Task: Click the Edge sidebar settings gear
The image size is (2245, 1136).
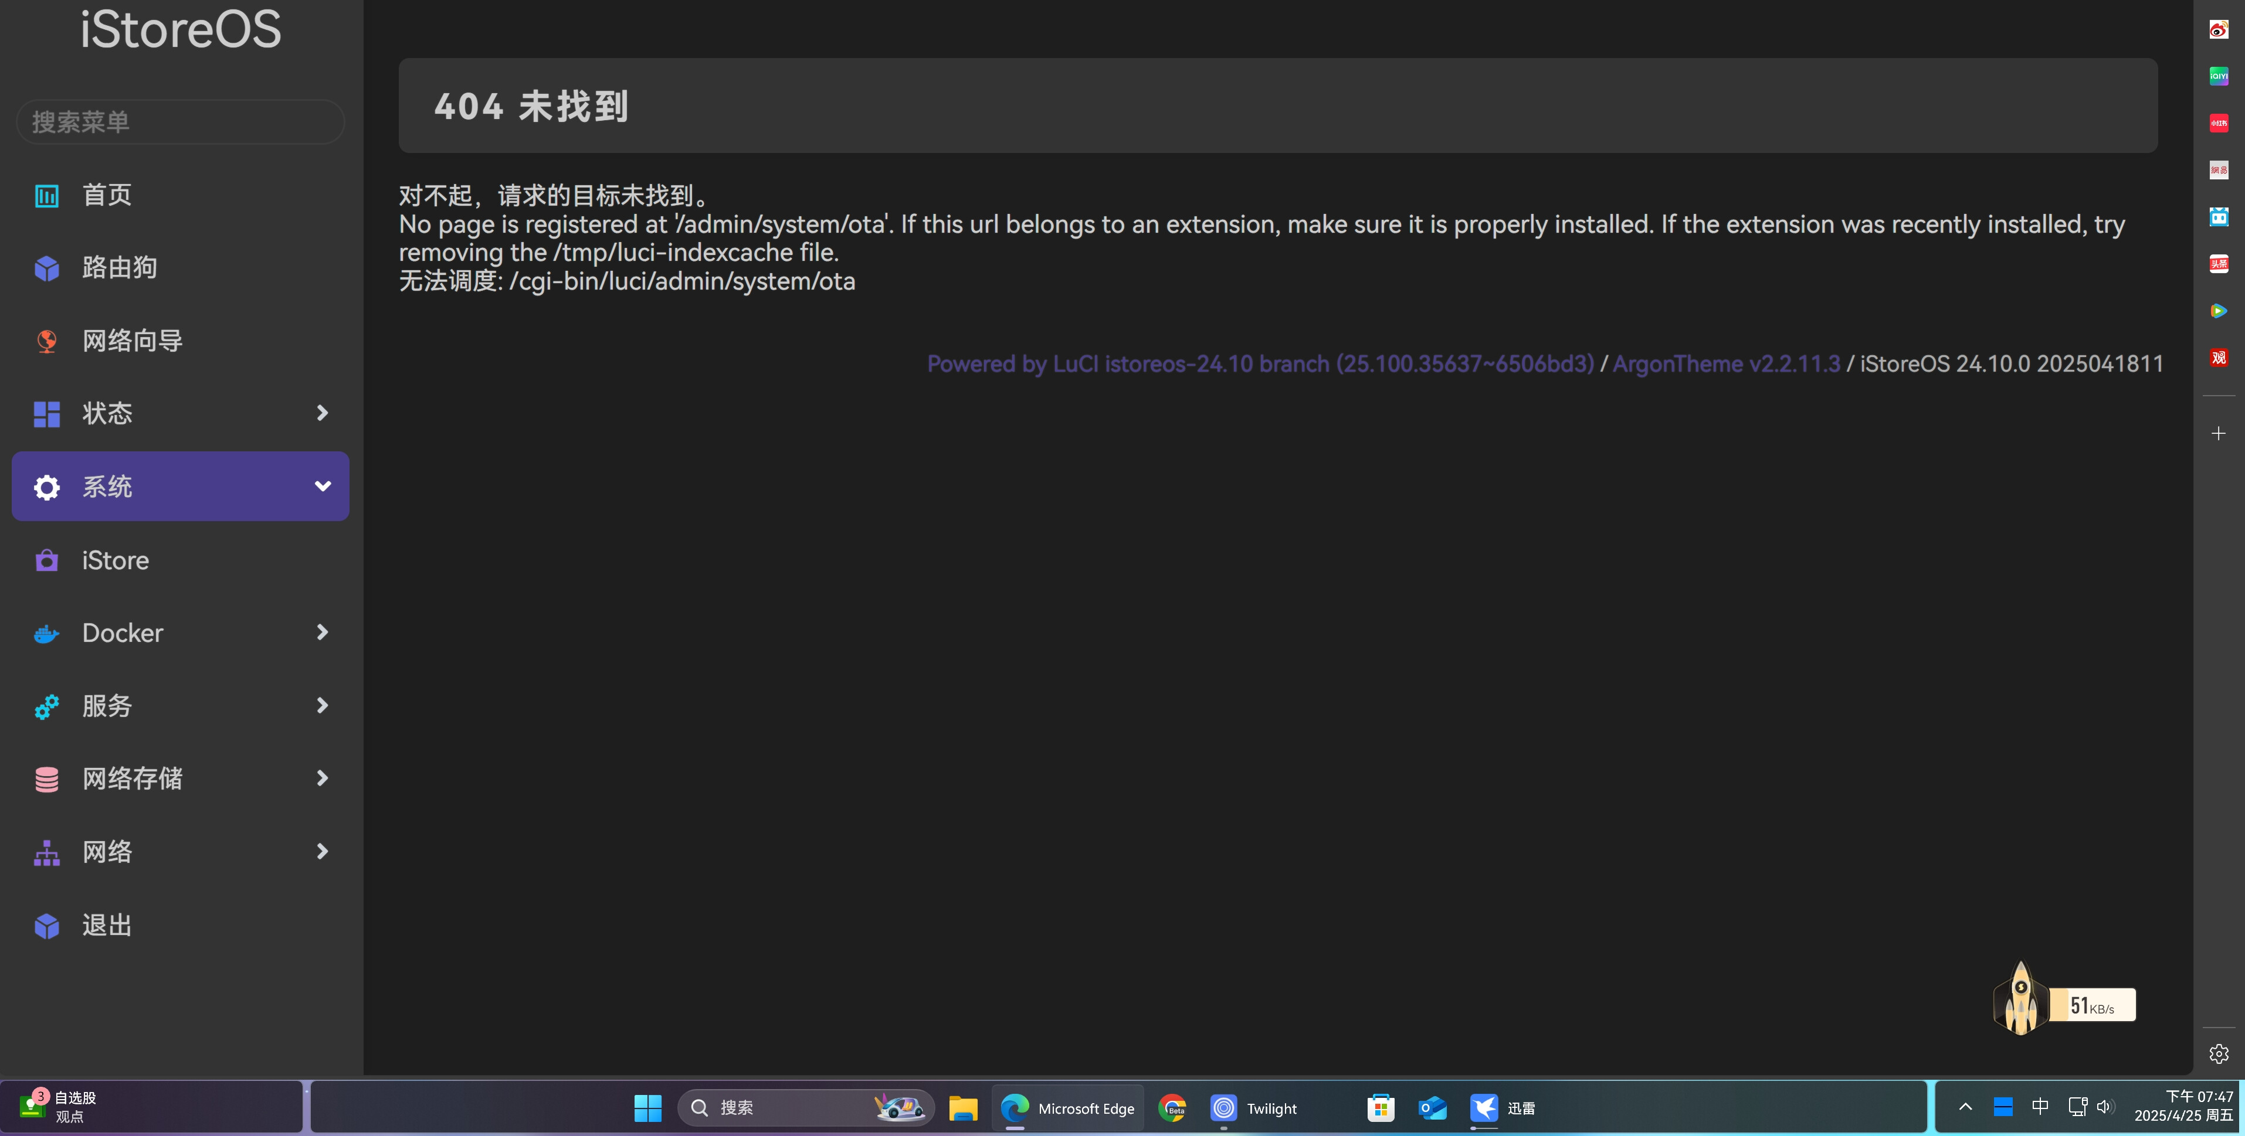Action: [2218, 1054]
